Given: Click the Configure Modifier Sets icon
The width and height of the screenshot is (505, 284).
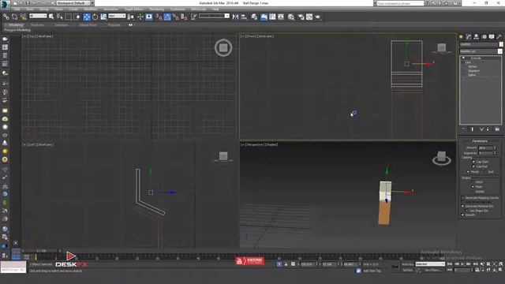Looking at the screenshot, I should click(x=497, y=129).
